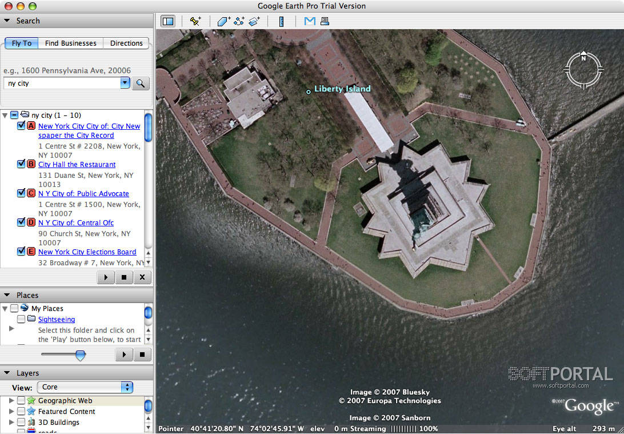The image size is (624, 434).
Task: Toggle the sidebar visibility icon
Action: (168, 21)
